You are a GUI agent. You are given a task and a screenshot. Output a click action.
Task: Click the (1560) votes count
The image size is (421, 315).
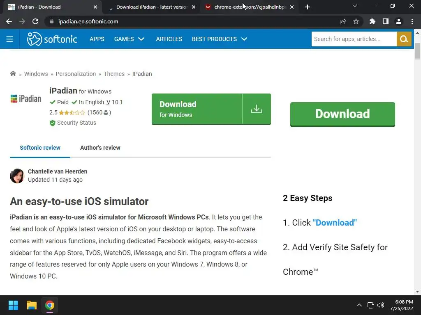pos(99,112)
